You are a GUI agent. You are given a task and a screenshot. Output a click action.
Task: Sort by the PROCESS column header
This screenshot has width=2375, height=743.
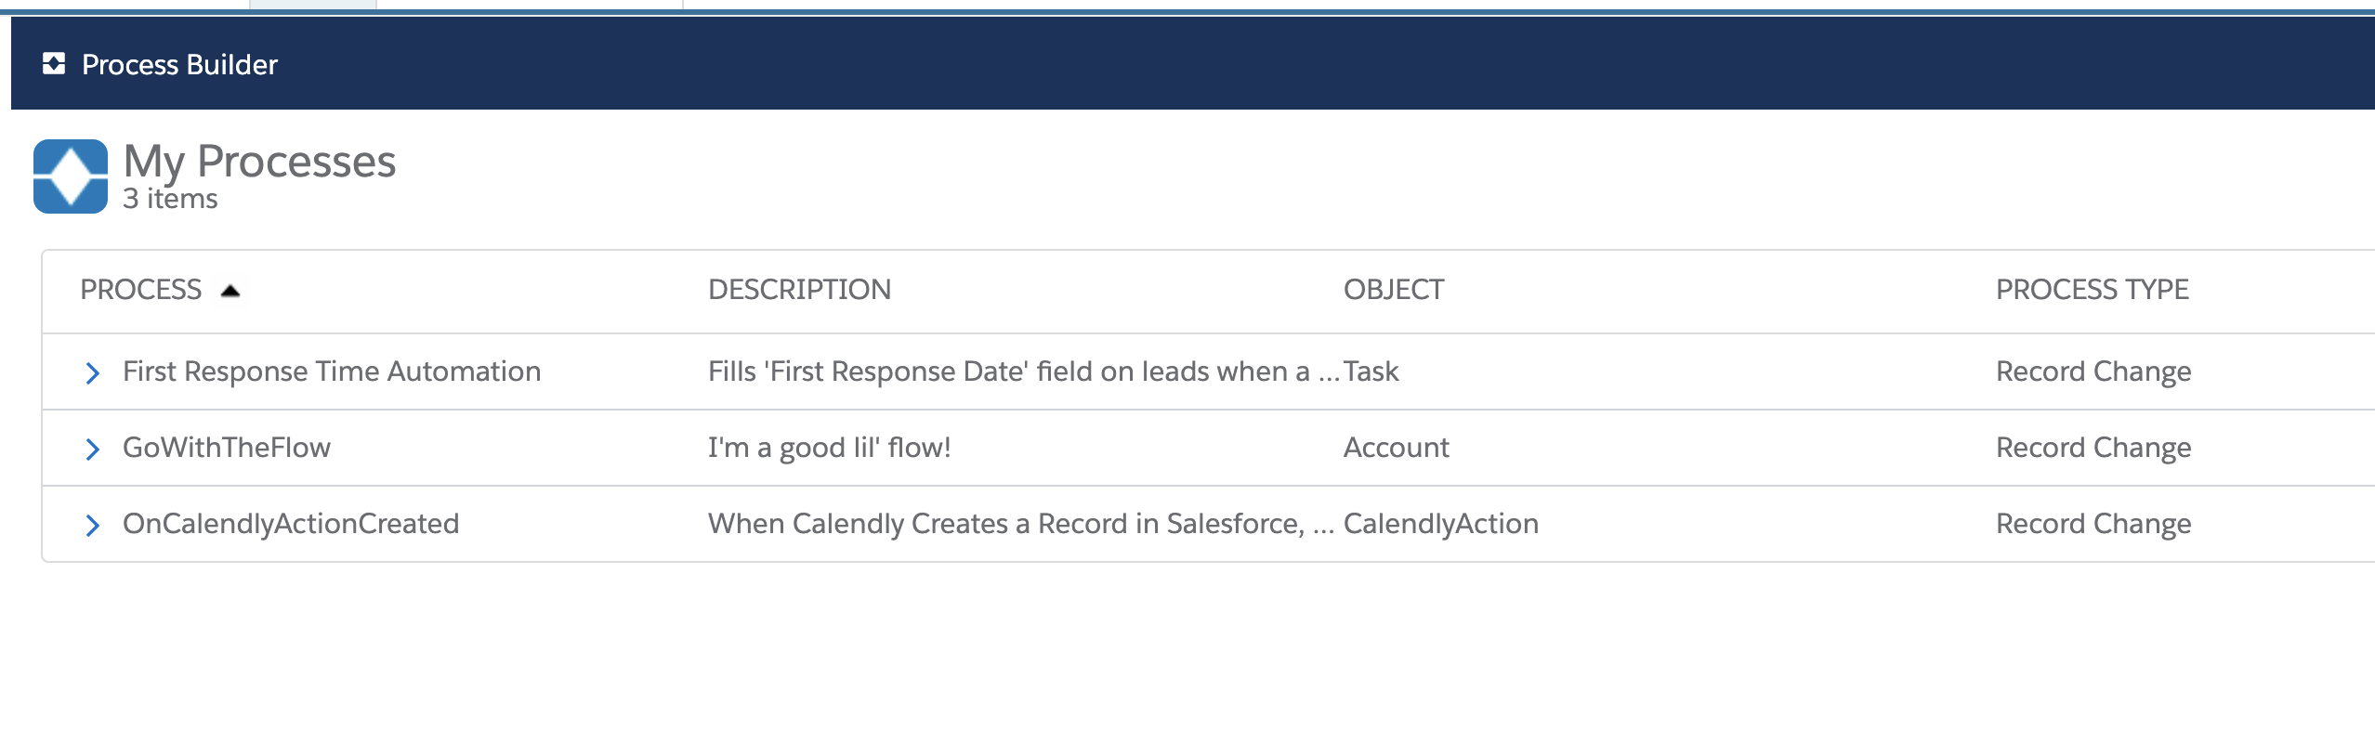click(140, 290)
